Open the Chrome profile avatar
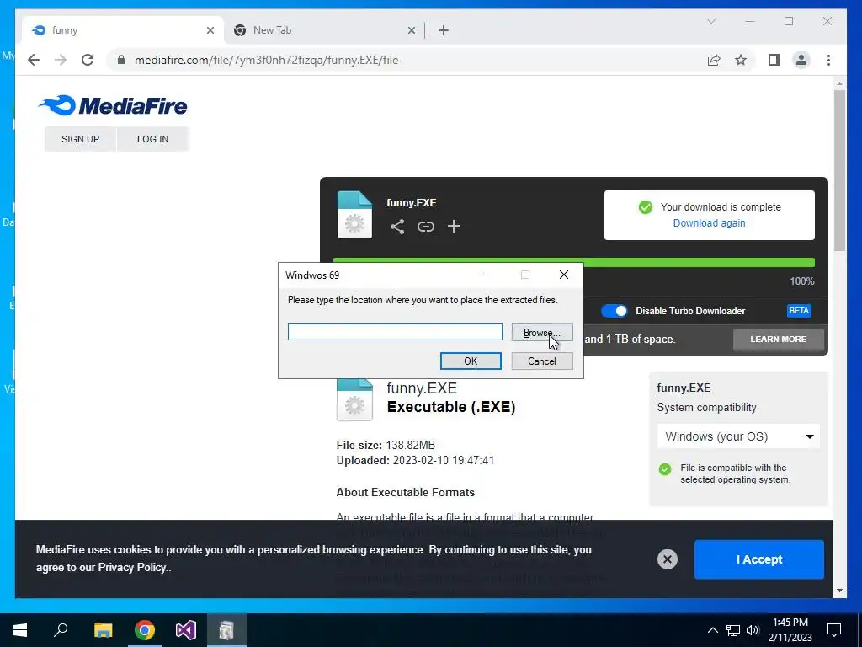862x647 pixels. click(x=801, y=60)
